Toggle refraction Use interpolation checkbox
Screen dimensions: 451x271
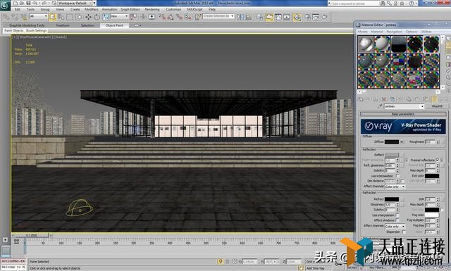397,215
